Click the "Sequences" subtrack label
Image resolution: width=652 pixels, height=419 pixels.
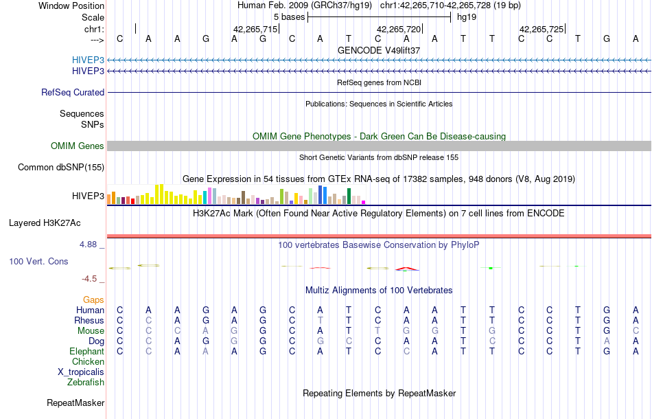[82, 113]
